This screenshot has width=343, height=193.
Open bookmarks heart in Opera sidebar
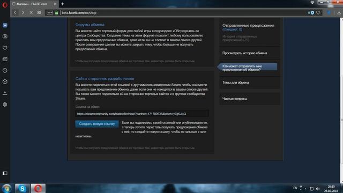click(5, 48)
